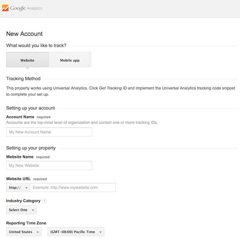
Task: Focus the Account Name text field
Action: 49,132
